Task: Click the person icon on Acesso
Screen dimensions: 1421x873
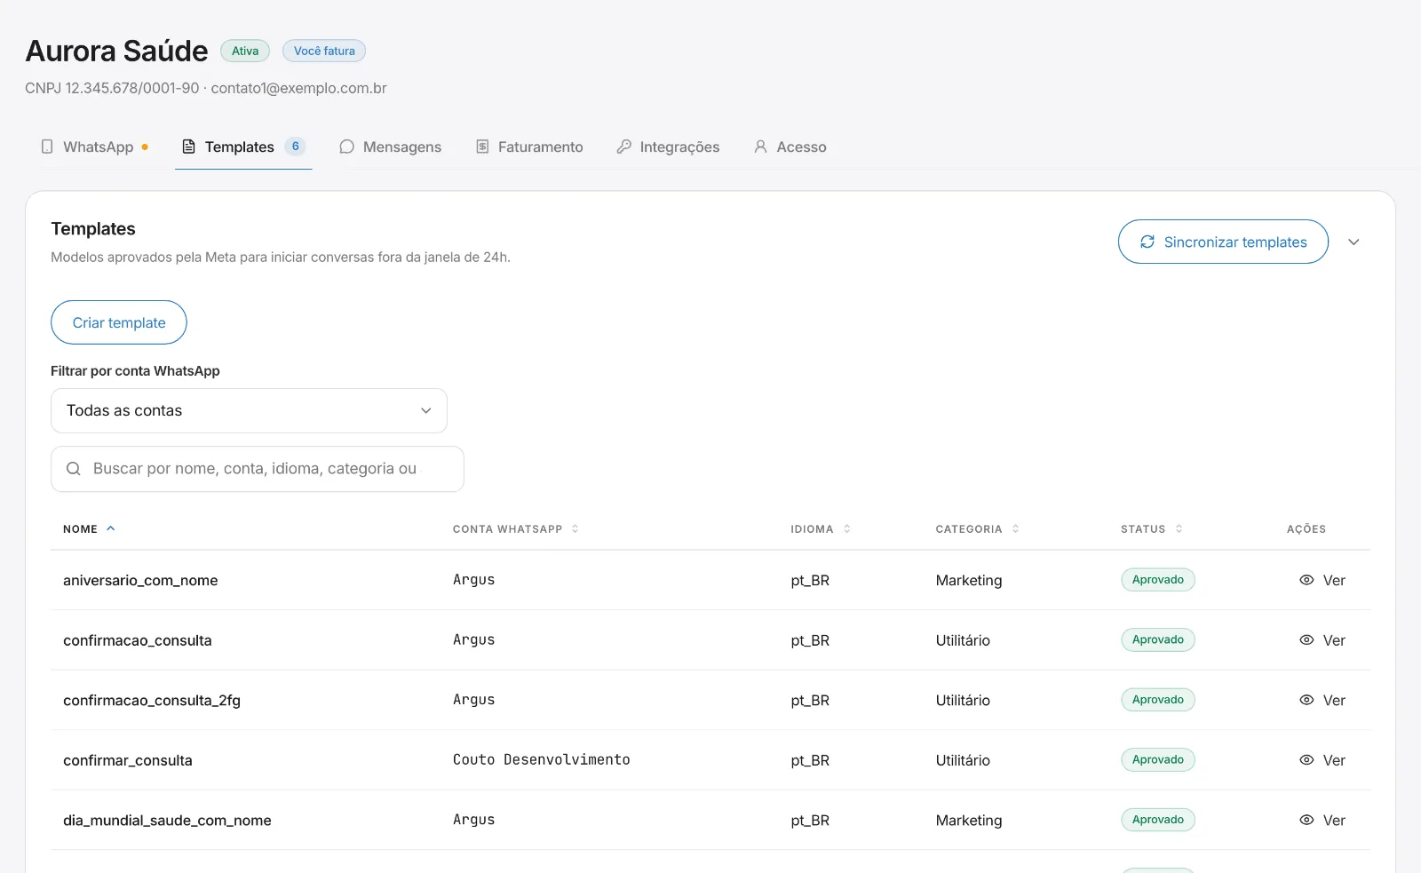Action: pos(760,147)
